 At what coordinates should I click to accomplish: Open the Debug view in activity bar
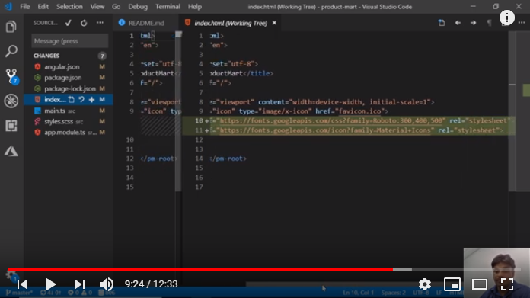[11, 101]
